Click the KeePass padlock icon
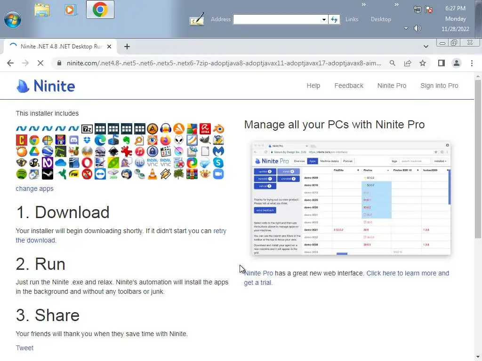 coord(153,151)
